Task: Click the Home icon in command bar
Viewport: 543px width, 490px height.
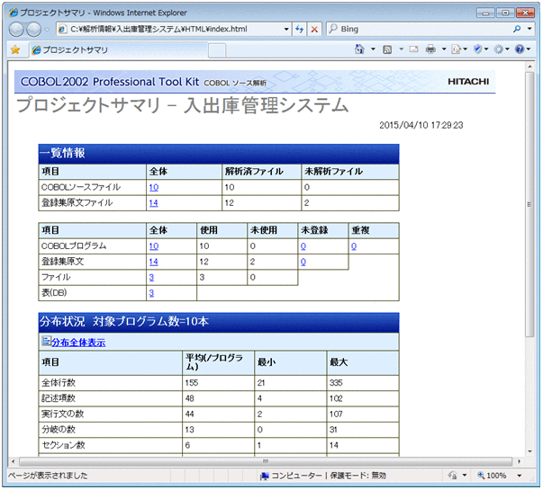Action: (359, 49)
